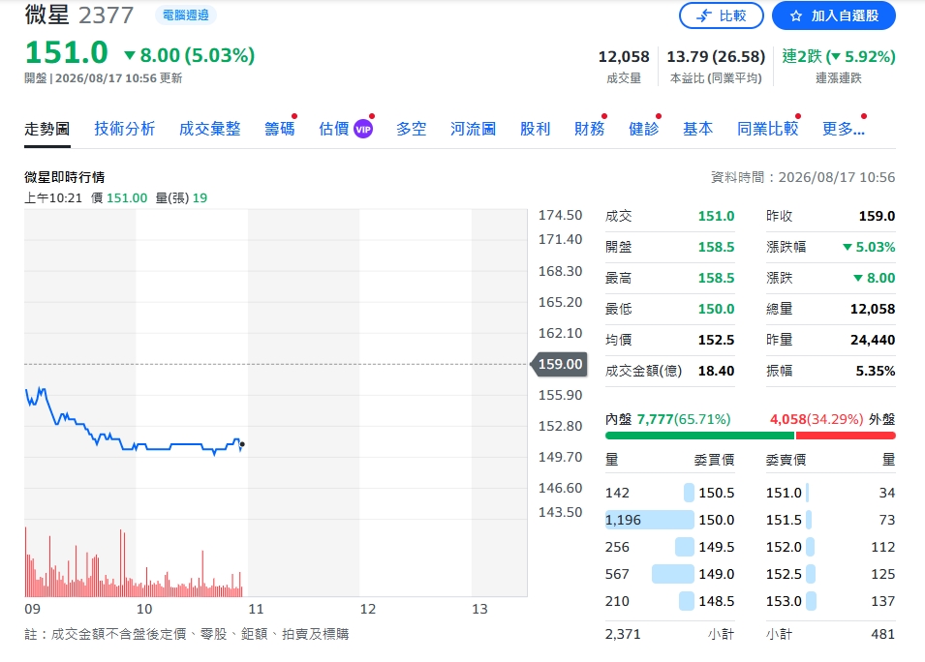
Task: Click the 開盤 value 158.5
Action: [x=716, y=247]
